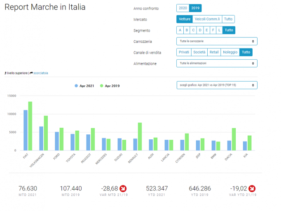Click the CITROEN axis label
Viewport: 281px width, 211px height.
pyautogui.click(x=180, y=158)
